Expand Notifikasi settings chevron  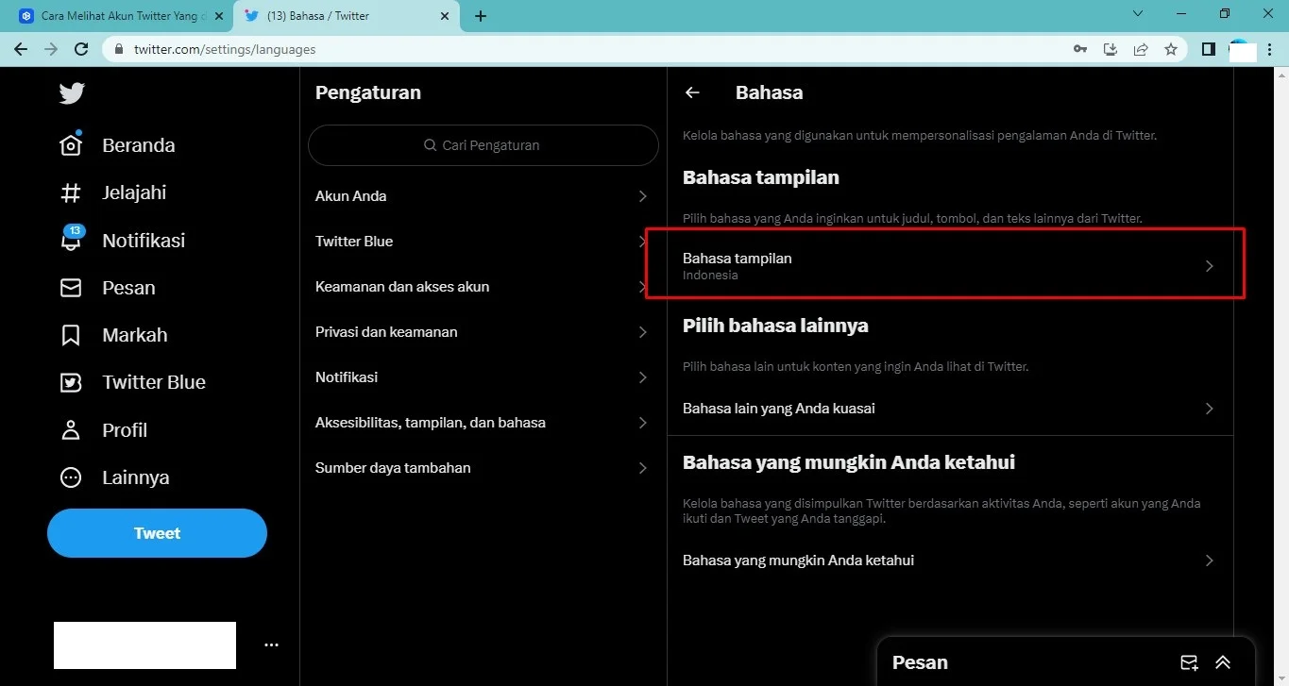click(x=643, y=377)
